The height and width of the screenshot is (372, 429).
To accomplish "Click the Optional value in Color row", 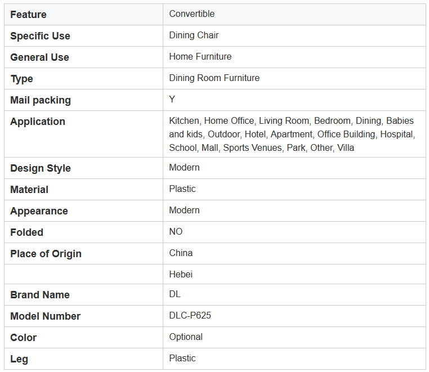I will click(x=186, y=337).
